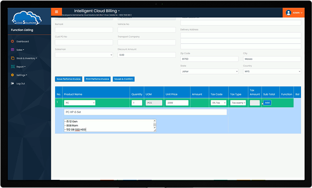Click the Cust PO No field
The image size is (312, 188).
(84, 43)
